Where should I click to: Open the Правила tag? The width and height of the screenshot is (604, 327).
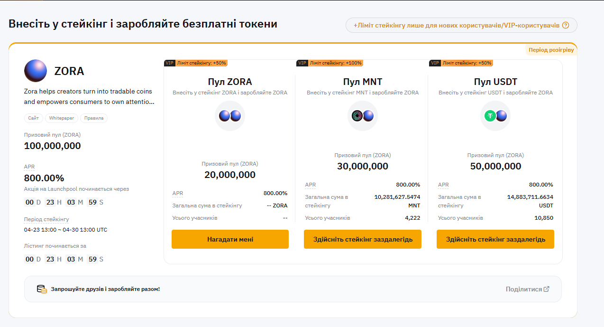(x=94, y=118)
